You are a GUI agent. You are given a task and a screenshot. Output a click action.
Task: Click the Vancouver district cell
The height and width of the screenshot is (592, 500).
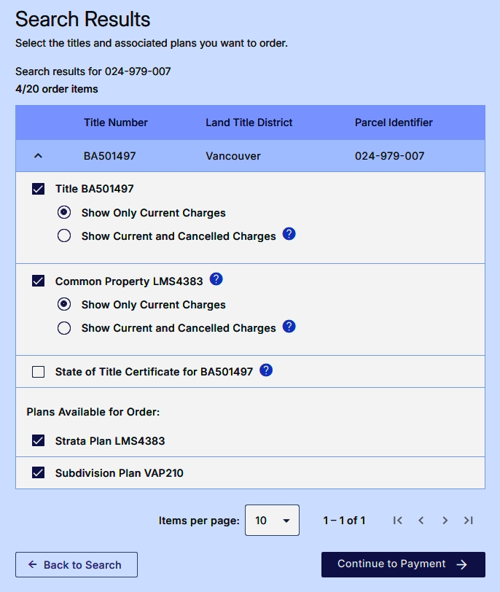[x=233, y=156]
